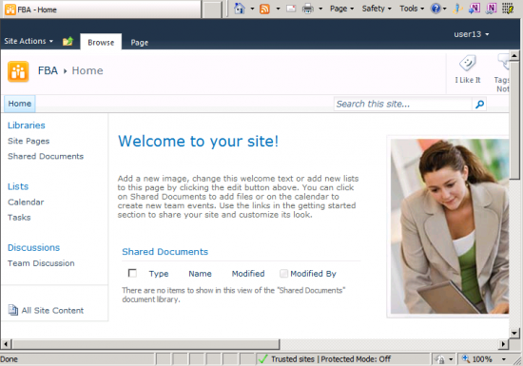
Task: Click the zoom magnifier icon in status bar
Action: [x=465, y=358]
